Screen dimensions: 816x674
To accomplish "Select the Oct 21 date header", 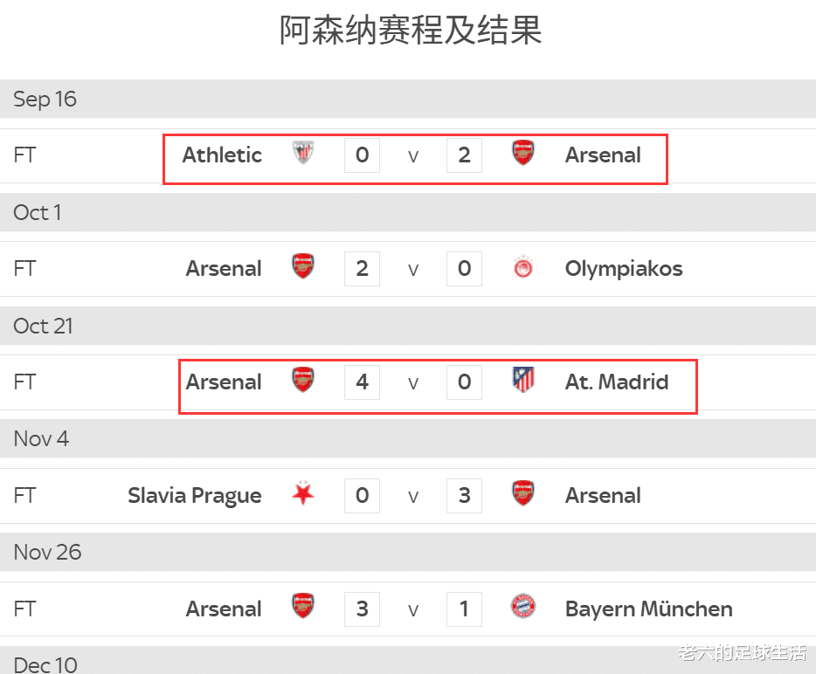I will point(44,326).
